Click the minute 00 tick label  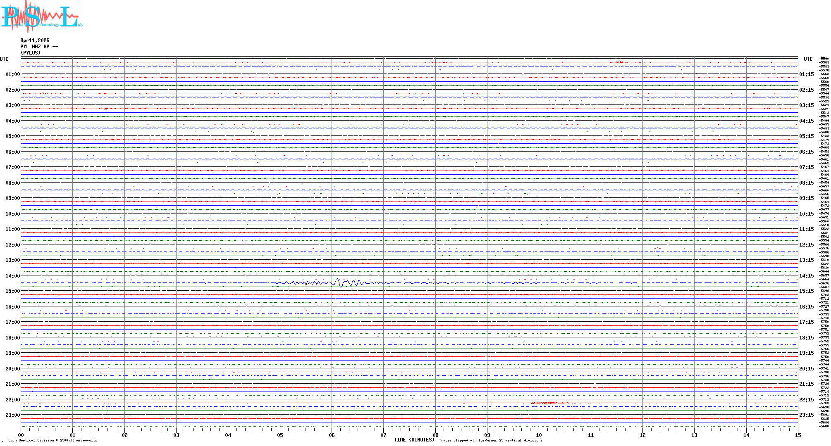(x=21, y=435)
